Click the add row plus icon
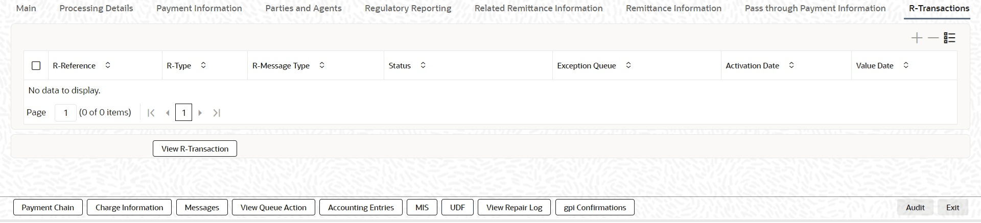981x223 pixels. click(917, 38)
